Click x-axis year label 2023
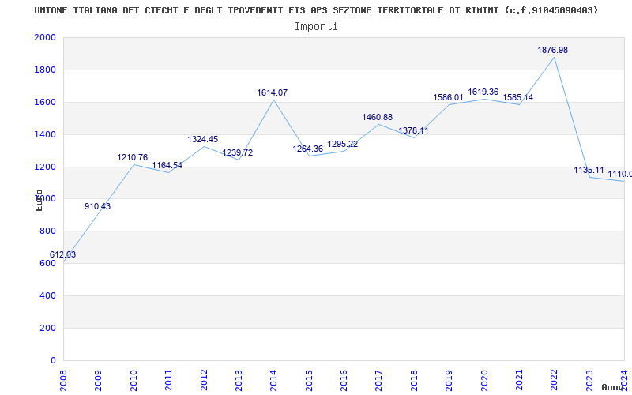 click(589, 380)
